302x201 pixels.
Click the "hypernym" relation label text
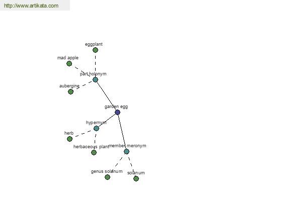pos(96,123)
